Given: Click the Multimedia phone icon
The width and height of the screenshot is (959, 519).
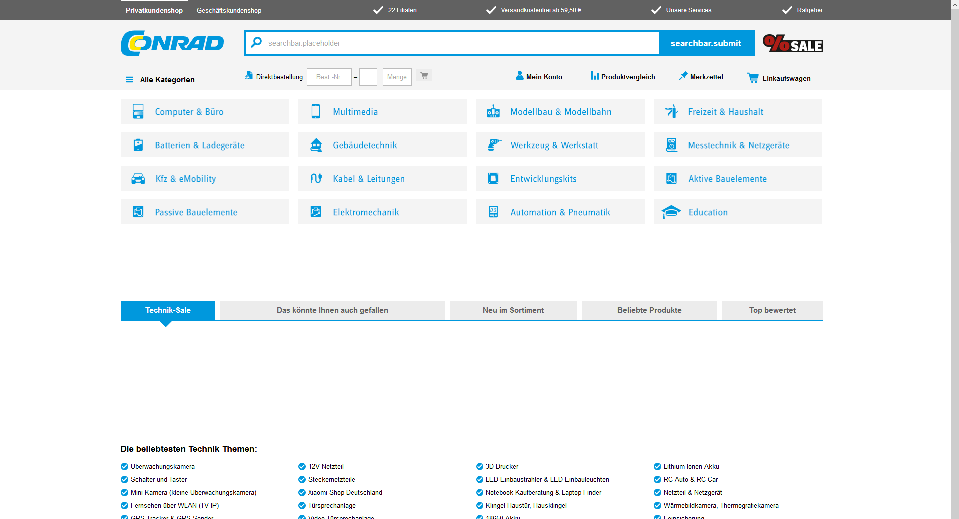Looking at the screenshot, I should [x=316, y=111].
